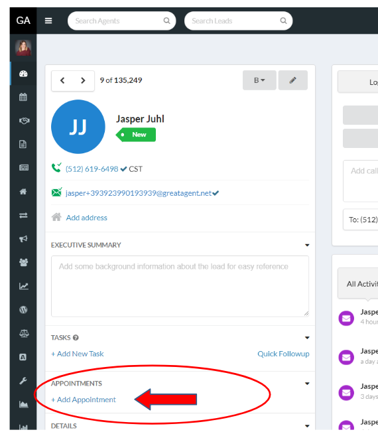Expand the Details section arrow
Viewport: 378px width, 436px height.
click(307, 425)
